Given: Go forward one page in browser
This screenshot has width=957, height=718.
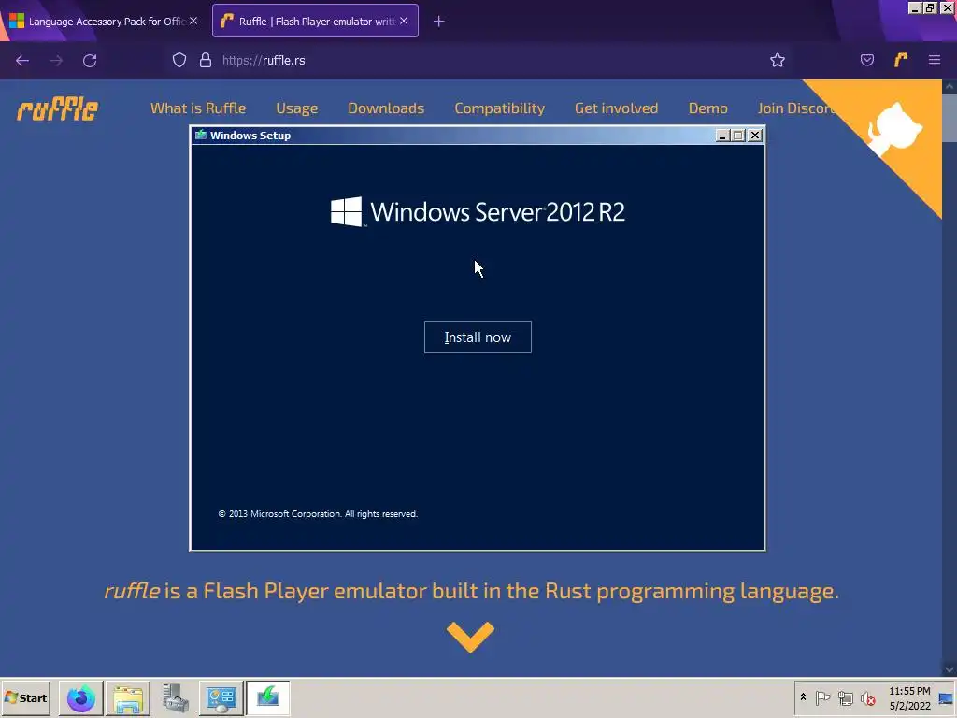Looking at the screenshot, I should click(x=56, y=60).
